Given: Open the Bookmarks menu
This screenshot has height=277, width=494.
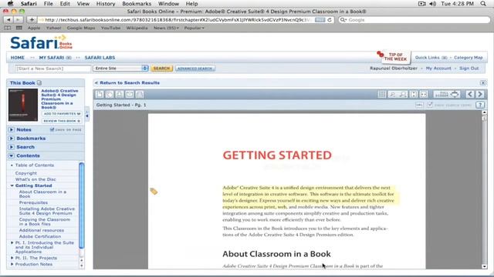Looking at the screenshot, I should [137, 4].
